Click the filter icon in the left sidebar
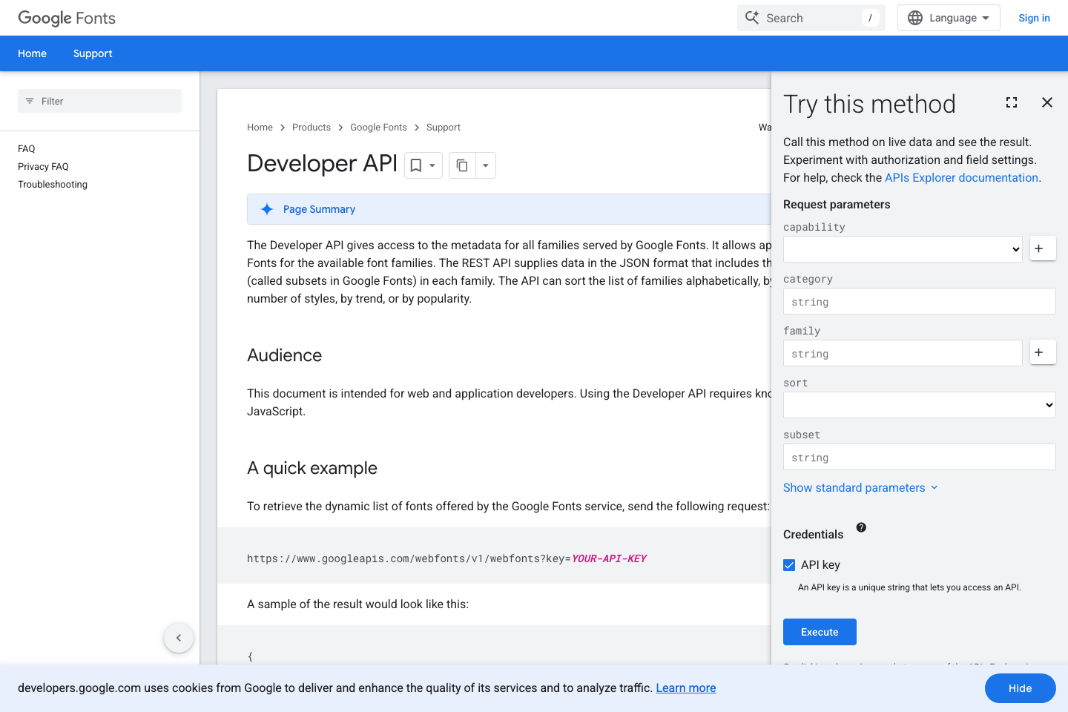Screen dimensions: 1068x712 click(30, 101)
